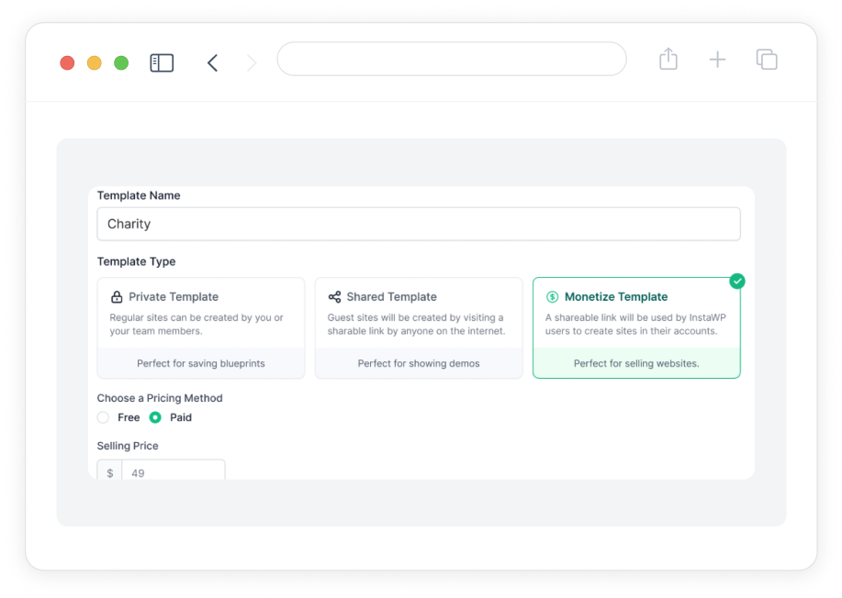Screen dimensions: 842x598
Task: Click the Selling Price amount field
Action: 173,471
